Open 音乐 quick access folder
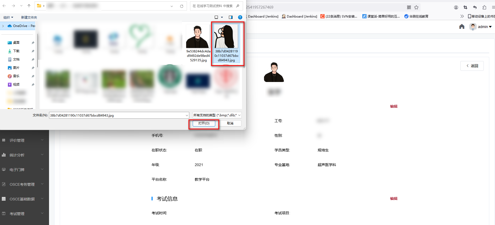The height and width of the screenshot is (225, 495). [16, 76]
